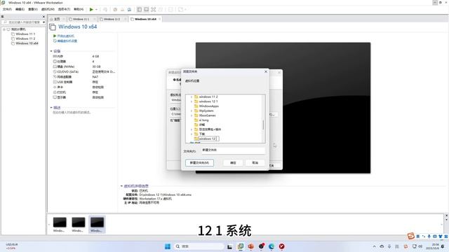Click Edit virtual machine settings link
This screenshot has width=449, height=252.
pos(65,41)
